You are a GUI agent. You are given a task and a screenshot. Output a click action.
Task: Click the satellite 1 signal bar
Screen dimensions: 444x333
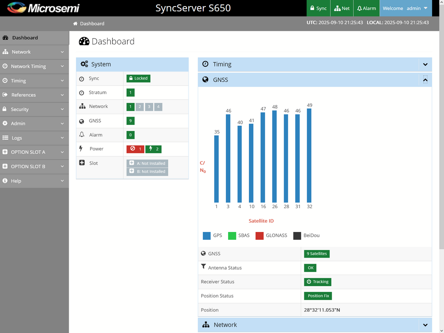216,169
